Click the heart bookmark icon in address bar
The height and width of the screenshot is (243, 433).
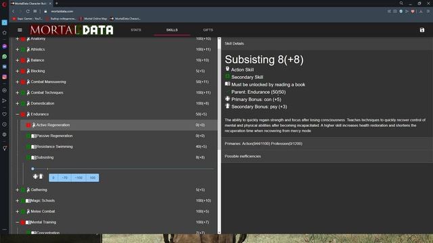pos(413,11)
